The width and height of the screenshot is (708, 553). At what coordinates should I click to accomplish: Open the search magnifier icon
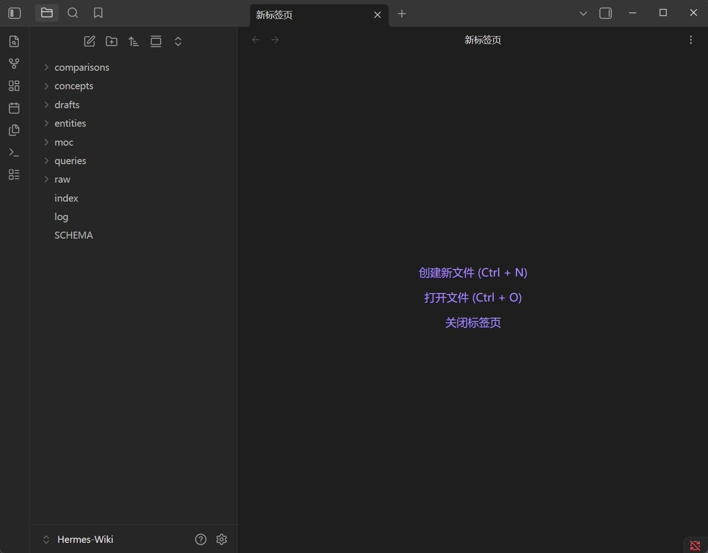click(73, 13)
